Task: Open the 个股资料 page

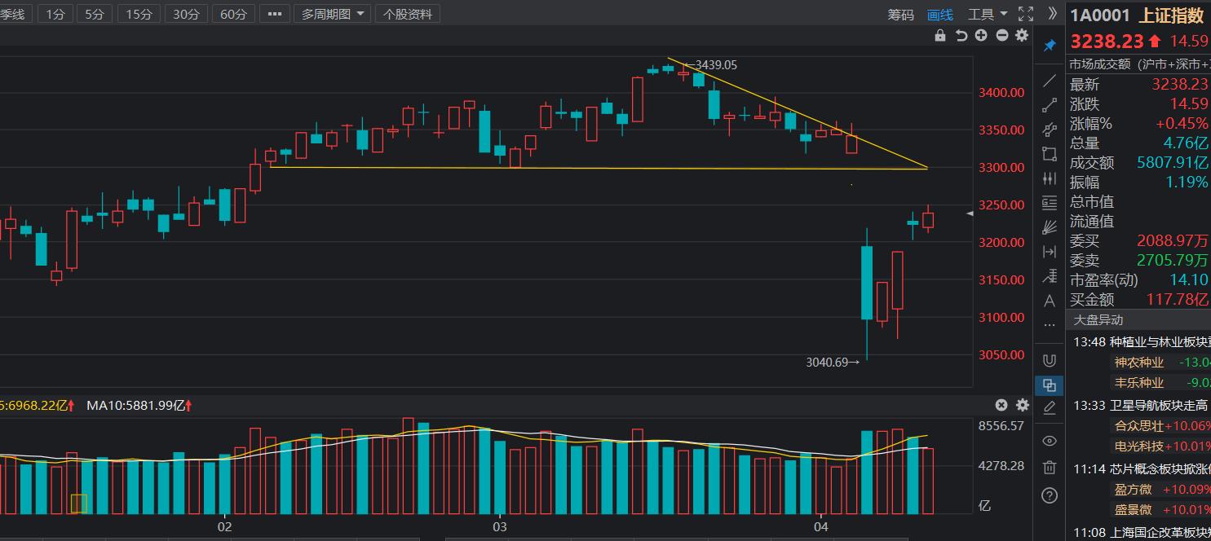Action: tap(408, 14)
